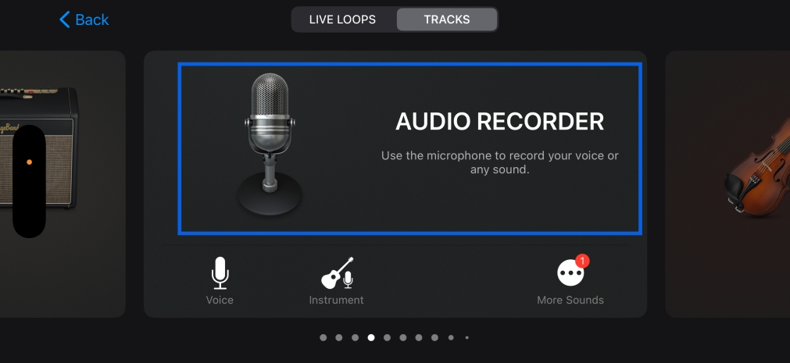This screenshot has height=363, width=790.
Task: Open the Voice recorder option
Action: pos(220,281)
